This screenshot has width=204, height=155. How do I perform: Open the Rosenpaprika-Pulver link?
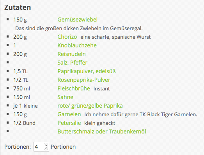click(84, 80)
